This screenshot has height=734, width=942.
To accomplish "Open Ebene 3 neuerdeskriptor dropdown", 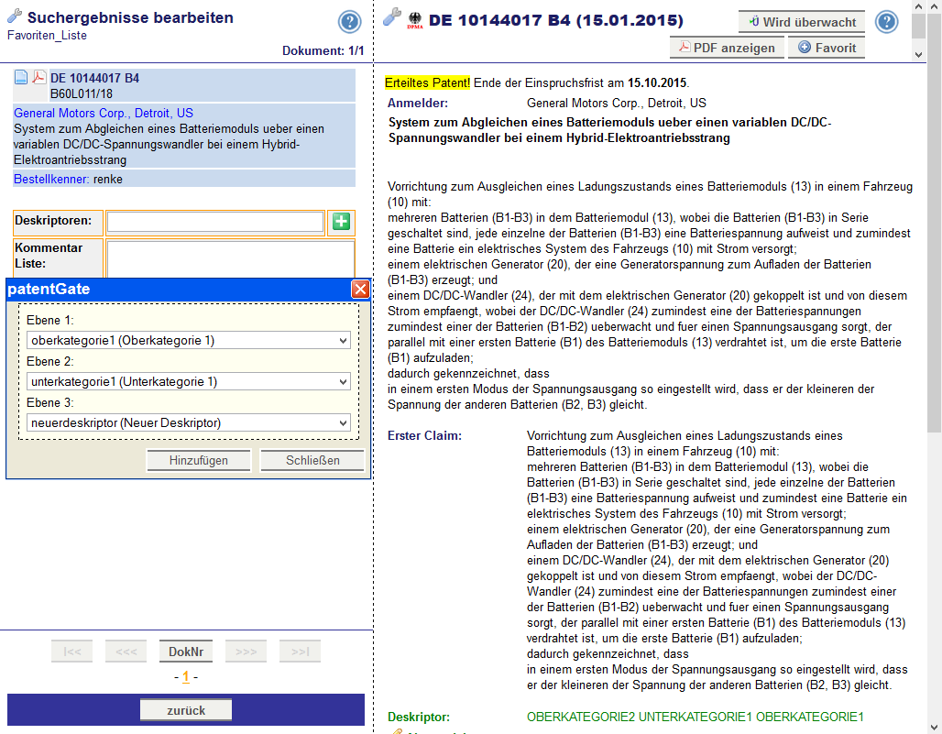I will pyautogui.click(x=189, y=422).
